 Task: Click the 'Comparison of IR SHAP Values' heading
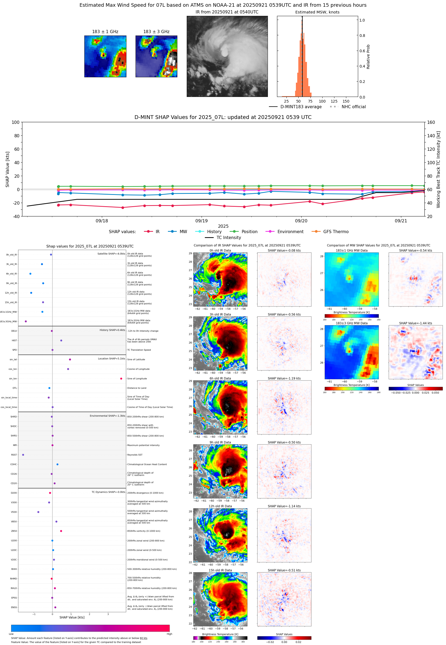247,245
